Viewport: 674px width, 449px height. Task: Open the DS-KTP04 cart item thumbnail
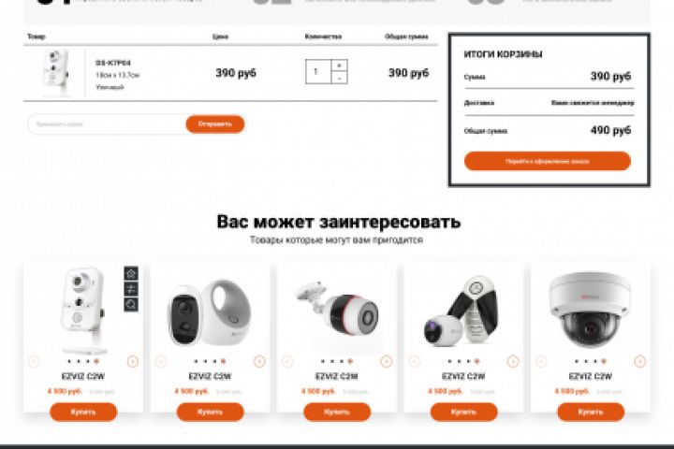click(x=56, y=72)
